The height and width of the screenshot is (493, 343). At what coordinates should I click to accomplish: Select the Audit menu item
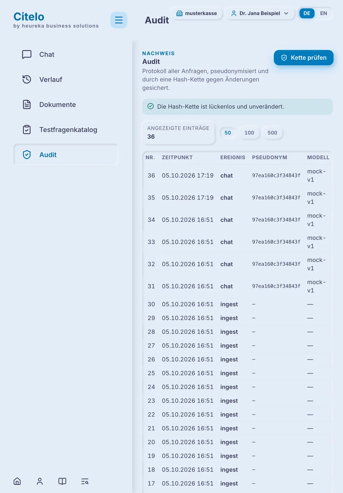coord(66,155)
